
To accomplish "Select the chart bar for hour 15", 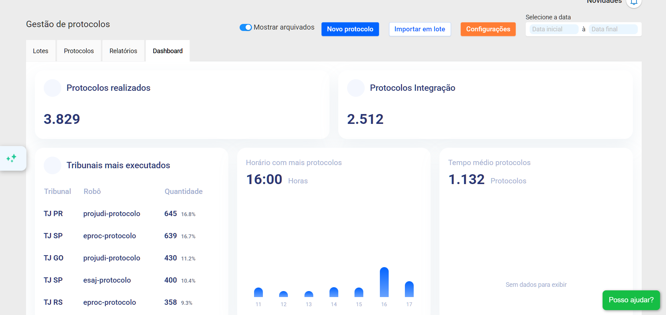I will pyautogui.click(x=359, y=292).
